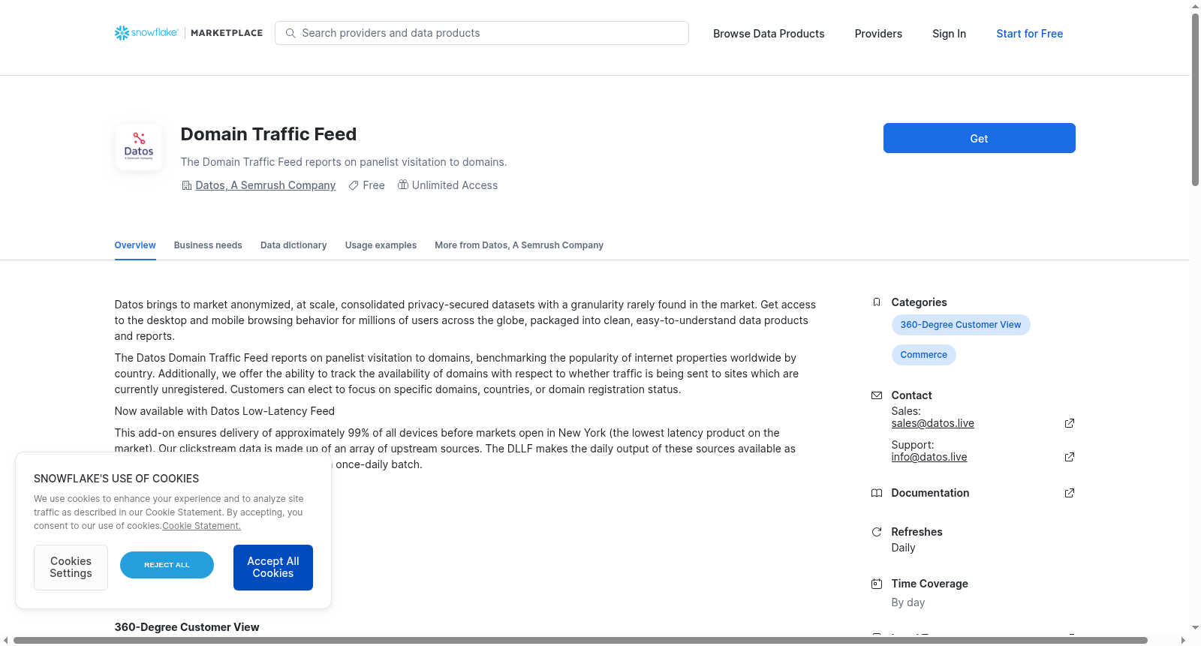Click the Documentation book icon

point(876,493)
